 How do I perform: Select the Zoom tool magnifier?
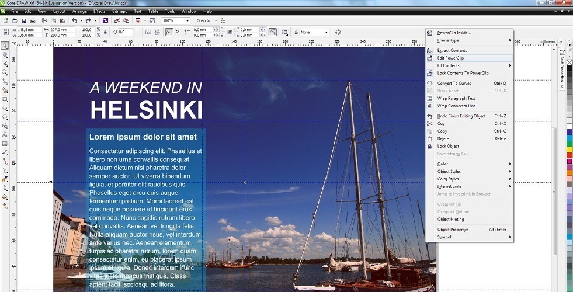pyautogui.click(x=5, y=72)
